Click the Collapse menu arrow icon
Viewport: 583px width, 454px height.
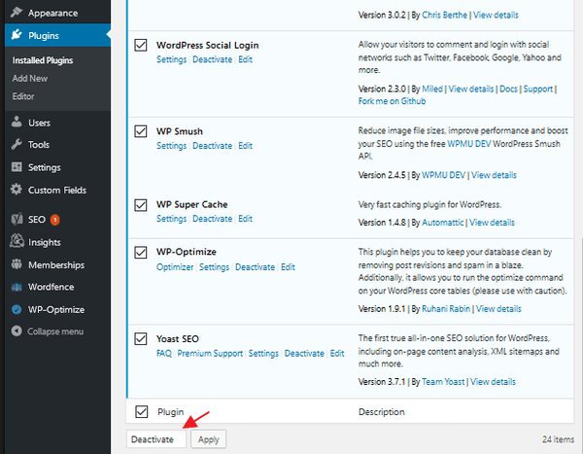(17, 331)
